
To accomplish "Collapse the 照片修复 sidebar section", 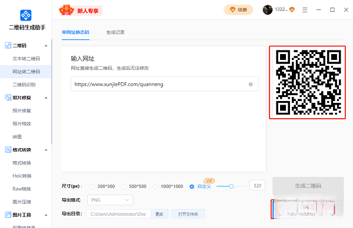I will click(x=46, y=98).
